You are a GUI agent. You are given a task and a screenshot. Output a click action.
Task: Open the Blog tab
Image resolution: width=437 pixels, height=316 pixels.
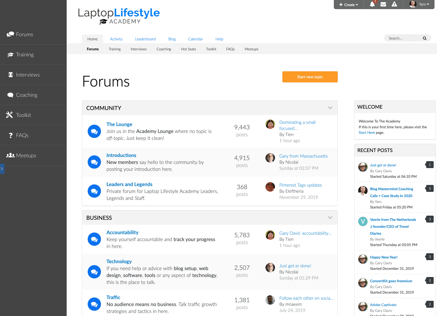tap(172, 39)
